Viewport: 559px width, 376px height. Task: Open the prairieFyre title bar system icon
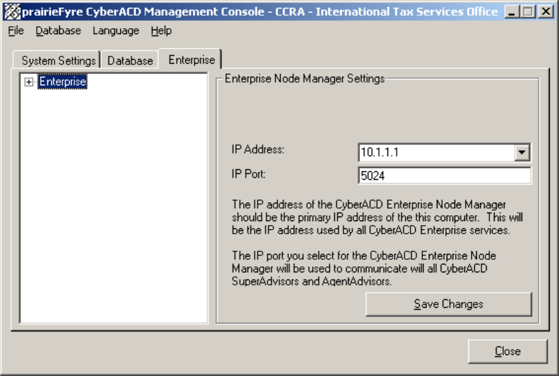click(x=12, y=12)
